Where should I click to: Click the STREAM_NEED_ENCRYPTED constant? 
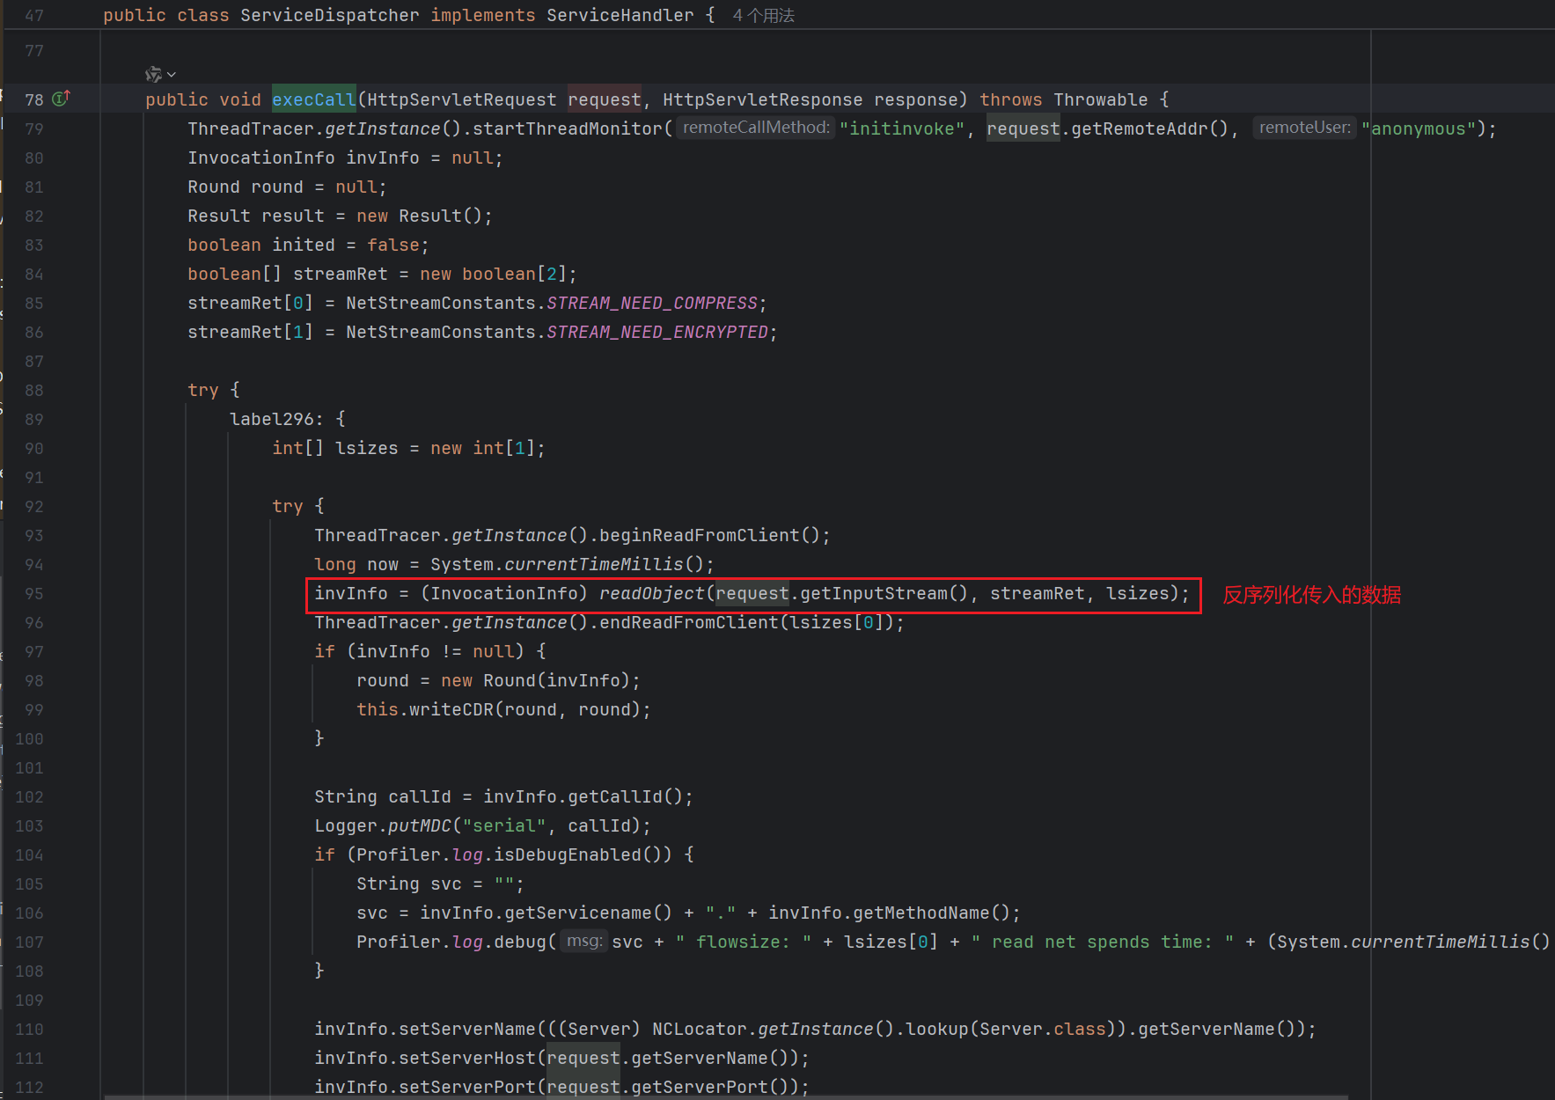656,333
